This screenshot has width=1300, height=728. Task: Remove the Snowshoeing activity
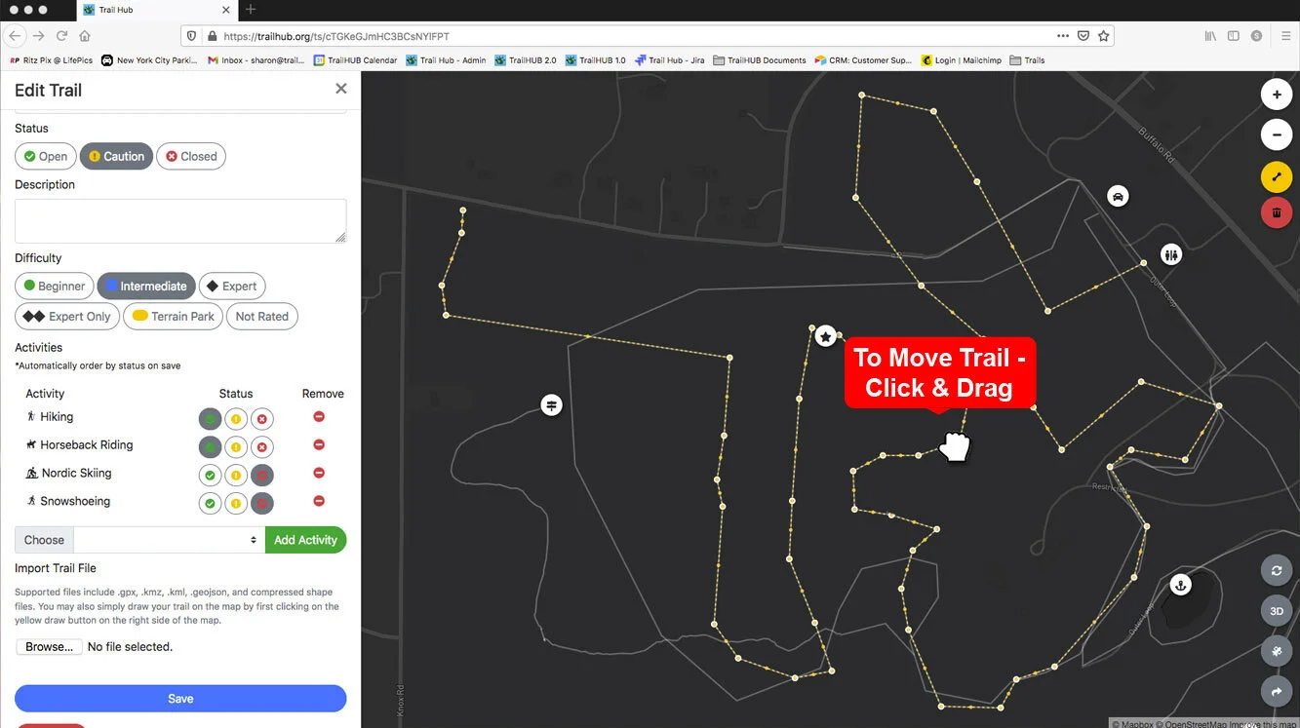point(319,501)
